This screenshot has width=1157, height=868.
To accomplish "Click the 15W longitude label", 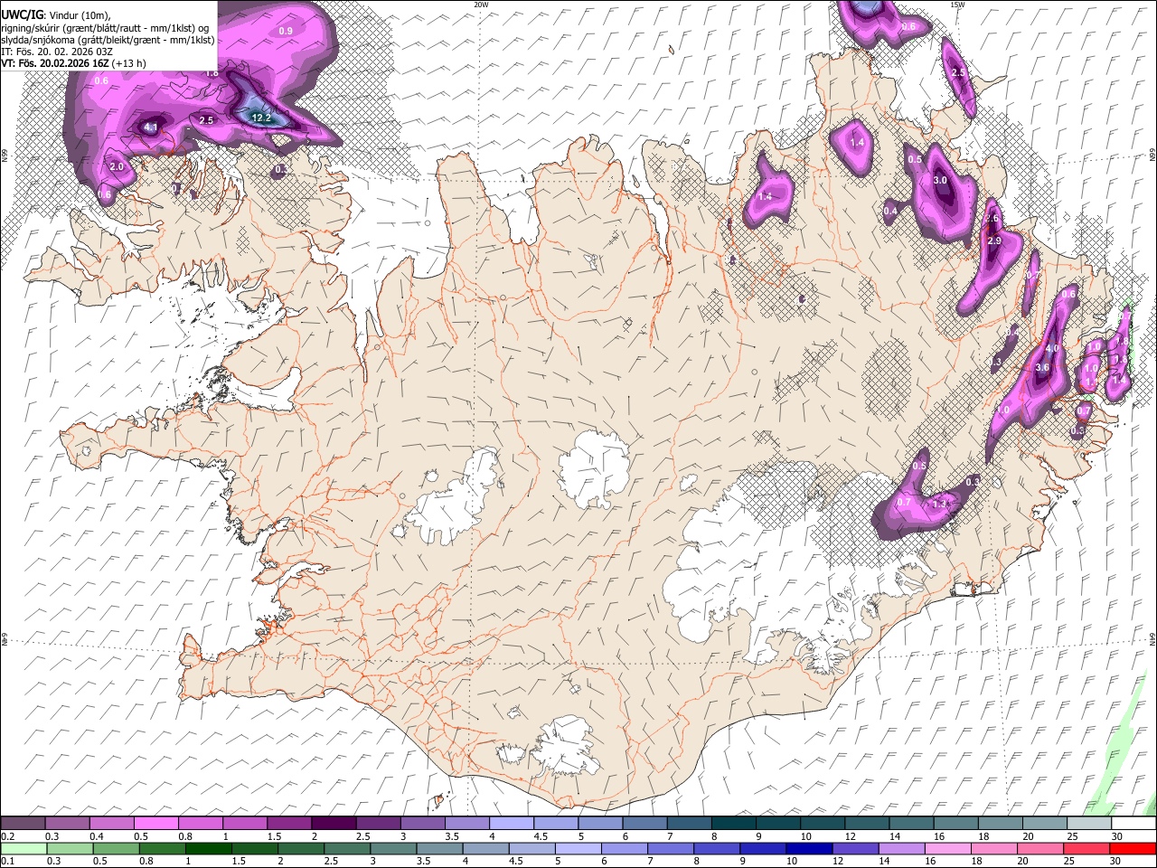I will coord(956,5).
